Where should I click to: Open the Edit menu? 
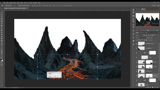coord(7,3)
